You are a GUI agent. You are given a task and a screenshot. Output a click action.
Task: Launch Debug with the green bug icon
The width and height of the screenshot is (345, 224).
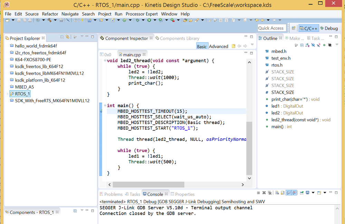coord(137,20)
